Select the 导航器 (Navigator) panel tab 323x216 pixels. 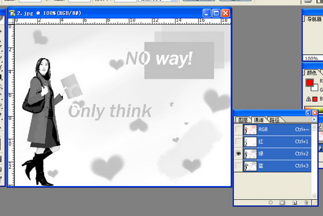point(314,19)
